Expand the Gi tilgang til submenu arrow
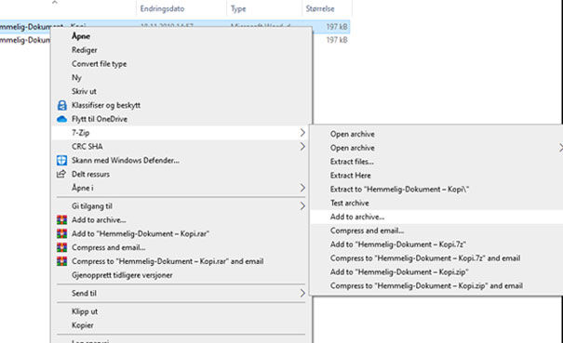Viewport: 563px width, 343px height. click(302, 206)
